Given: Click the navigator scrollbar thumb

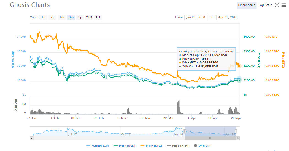Looking at the screenshot, I should pyautogui.click(x=210, y=138).
